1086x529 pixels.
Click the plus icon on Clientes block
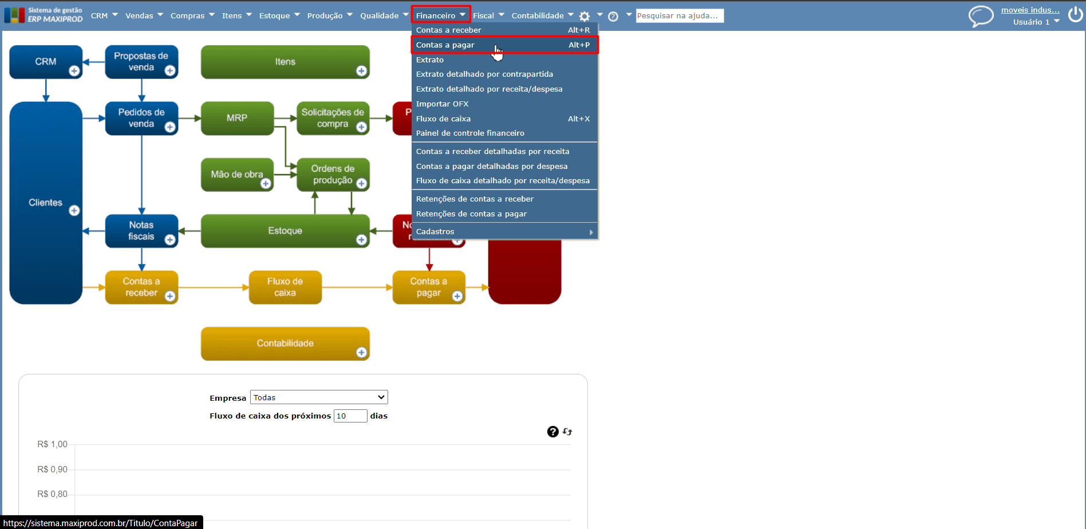click(x=74, y=211)
